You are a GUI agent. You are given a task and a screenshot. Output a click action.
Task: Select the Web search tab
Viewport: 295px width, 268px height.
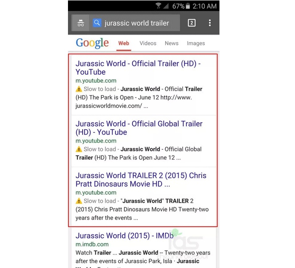pyautogui.click(x=124, y=43)
